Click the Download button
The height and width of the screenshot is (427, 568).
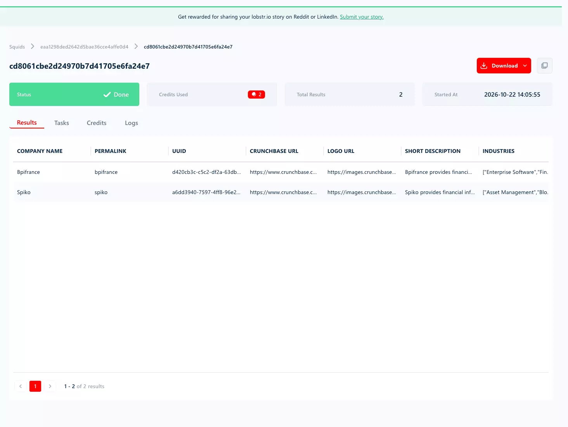(x=504, y=66)
